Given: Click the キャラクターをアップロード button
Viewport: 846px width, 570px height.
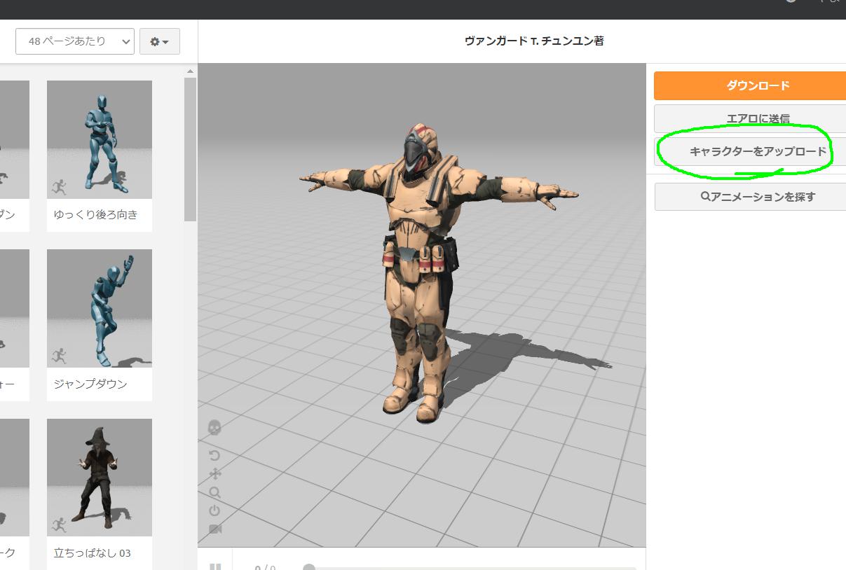Looking at the screenshot, I should [750, 151].
